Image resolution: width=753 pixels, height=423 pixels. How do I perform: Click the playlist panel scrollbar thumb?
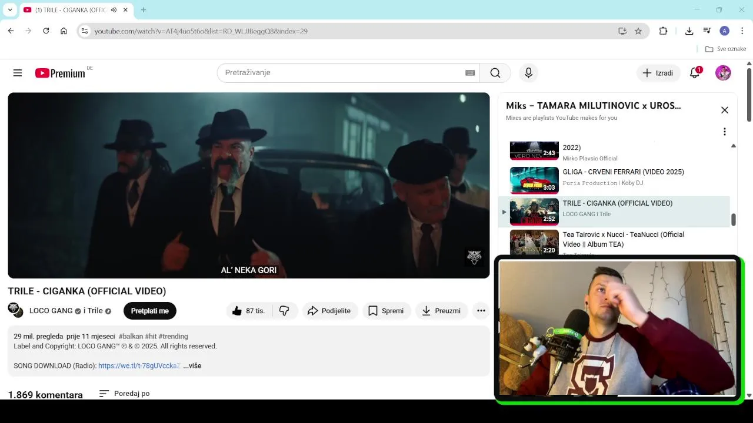pos(733,220)
